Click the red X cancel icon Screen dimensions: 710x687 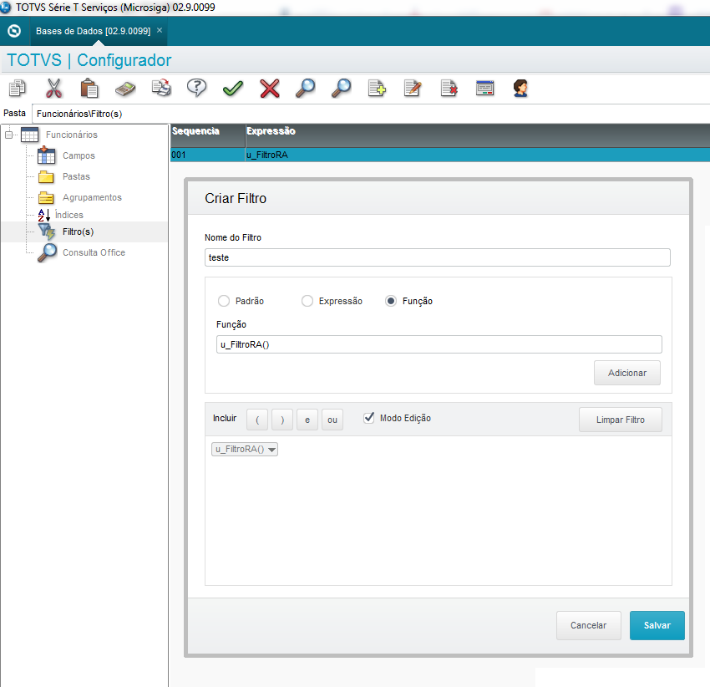(270, 89)
